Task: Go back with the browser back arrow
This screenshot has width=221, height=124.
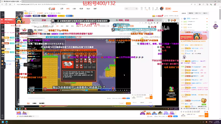Action: [2, 4]
